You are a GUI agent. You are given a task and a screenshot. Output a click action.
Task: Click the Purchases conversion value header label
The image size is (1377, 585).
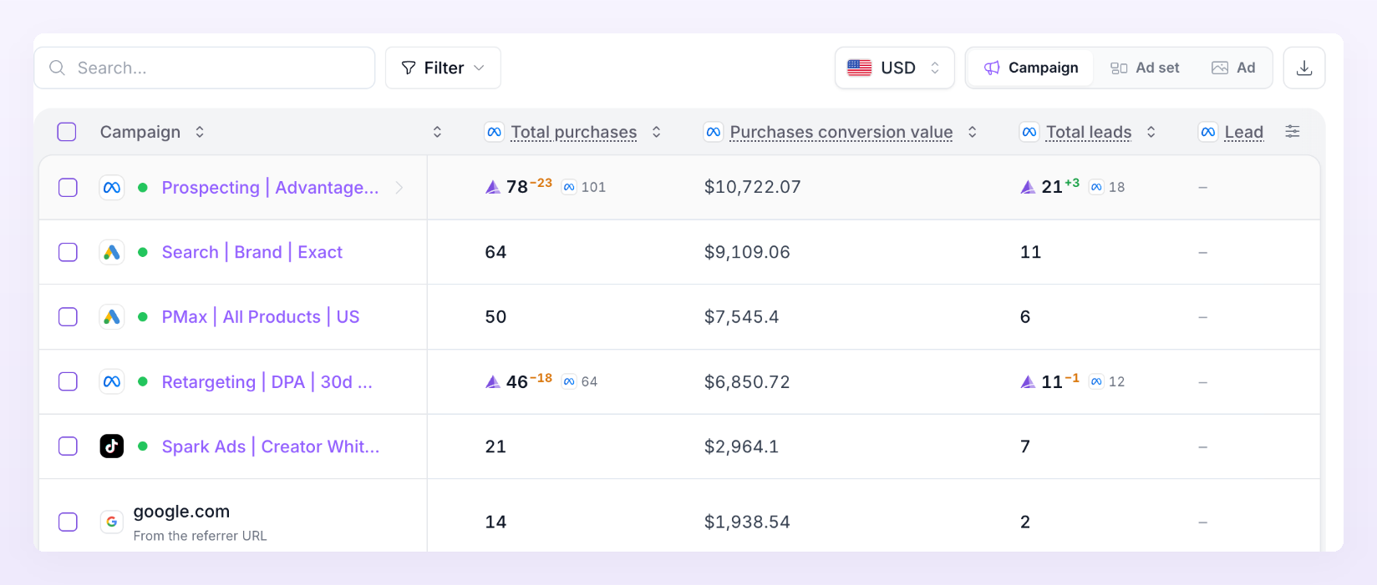point(841,132)
